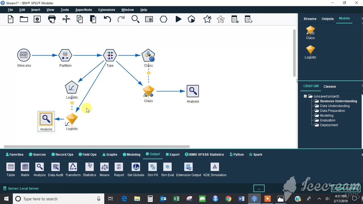Select the Partition node on canvas
This screenshot has height=204, width=363.
(65, 55)
